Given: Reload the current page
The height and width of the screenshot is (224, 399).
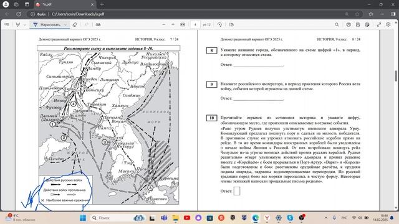Looking at the screenshot, I should [x=19, y=14].
